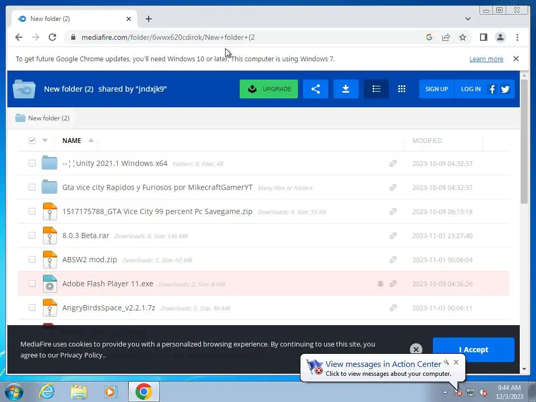Click the Google search icon in address bar

pyautogui.click(x=429, y=37)
